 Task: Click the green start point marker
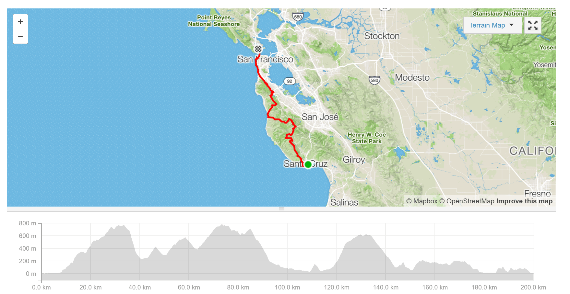(x=308, y=164)
